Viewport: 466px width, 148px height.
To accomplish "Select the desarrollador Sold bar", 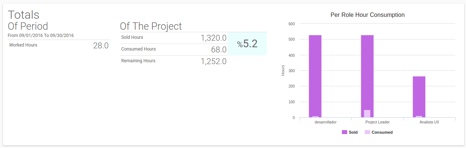I will 315,76.
